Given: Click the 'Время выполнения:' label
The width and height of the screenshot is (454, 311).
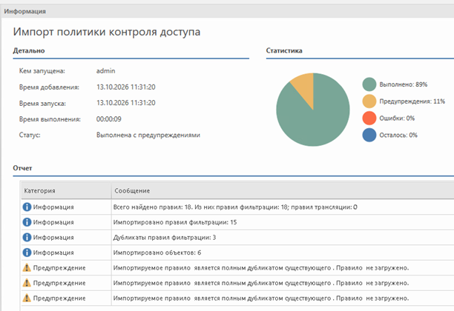Looking at the screenshot, I should click(50, 119).
